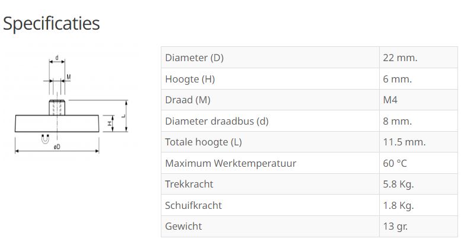Click the M4 thread value
464x251 pixels.
390,100
